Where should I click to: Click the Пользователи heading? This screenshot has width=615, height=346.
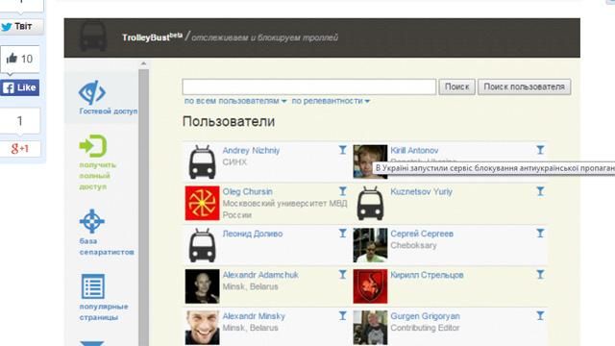[229, 121]
